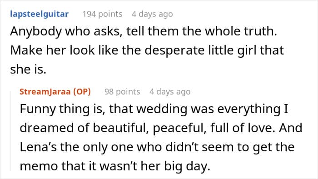
Task: Click the word 'desperate' in top comment
Action: click(174, 50)
